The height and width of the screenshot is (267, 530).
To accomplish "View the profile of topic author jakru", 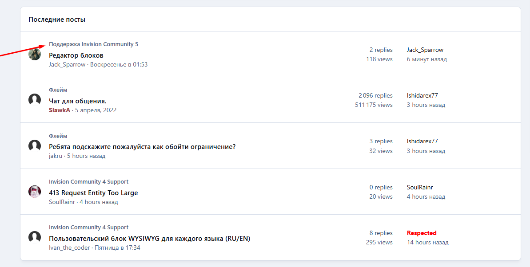I will pos(56,156).
